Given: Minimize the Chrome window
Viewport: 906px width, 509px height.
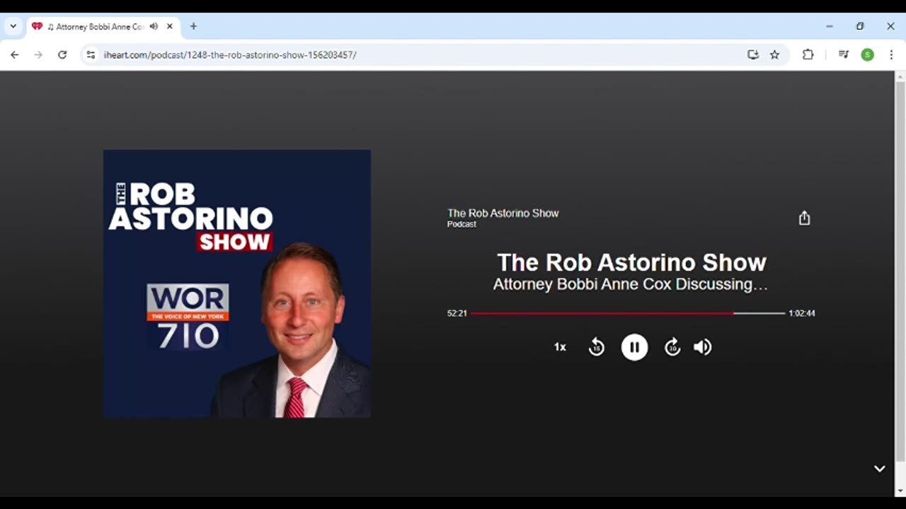Looking at the screenshot, I should [x=829, y=26].
